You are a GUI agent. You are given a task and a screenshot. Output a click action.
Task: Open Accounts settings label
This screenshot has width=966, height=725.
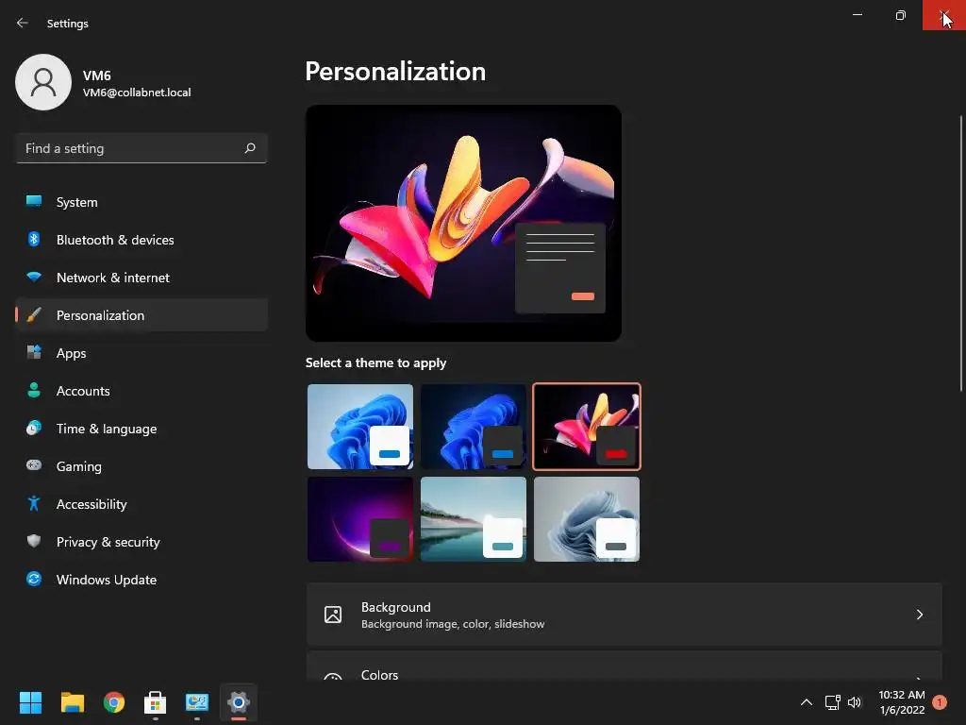[x=83, y=391]
